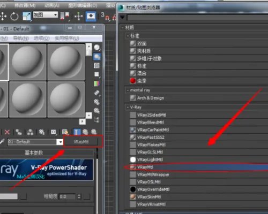
Task: Open 导航(N) menu in Material Editor
Action: click(x=21, y=38)
